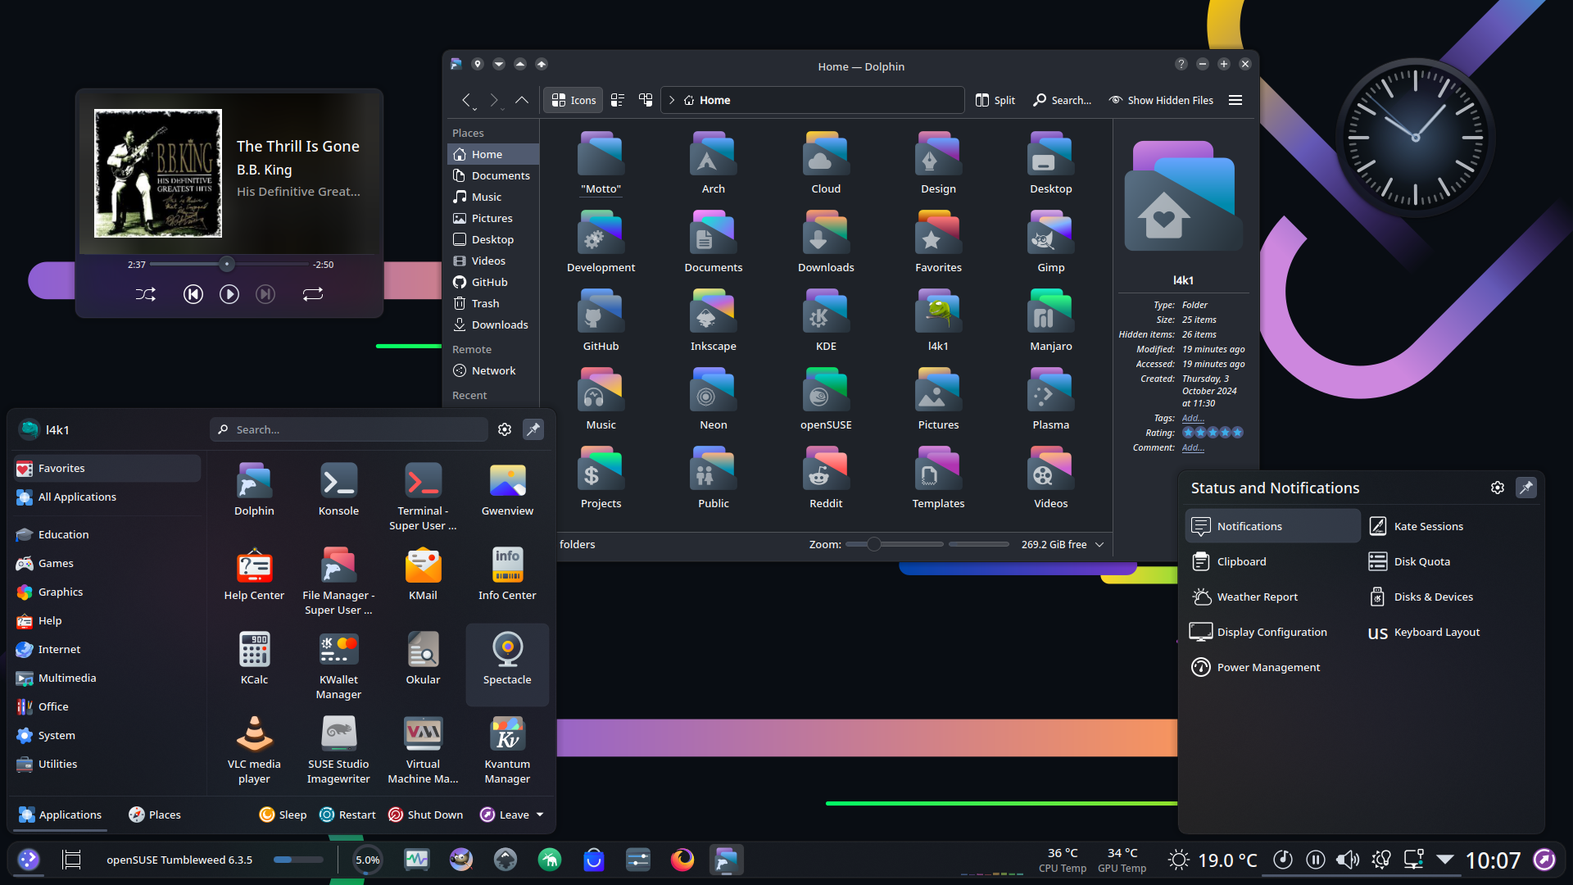1573x885 pixels.
Task: Select Documents in Dolphin Places
Action: (x=492, y=175)
